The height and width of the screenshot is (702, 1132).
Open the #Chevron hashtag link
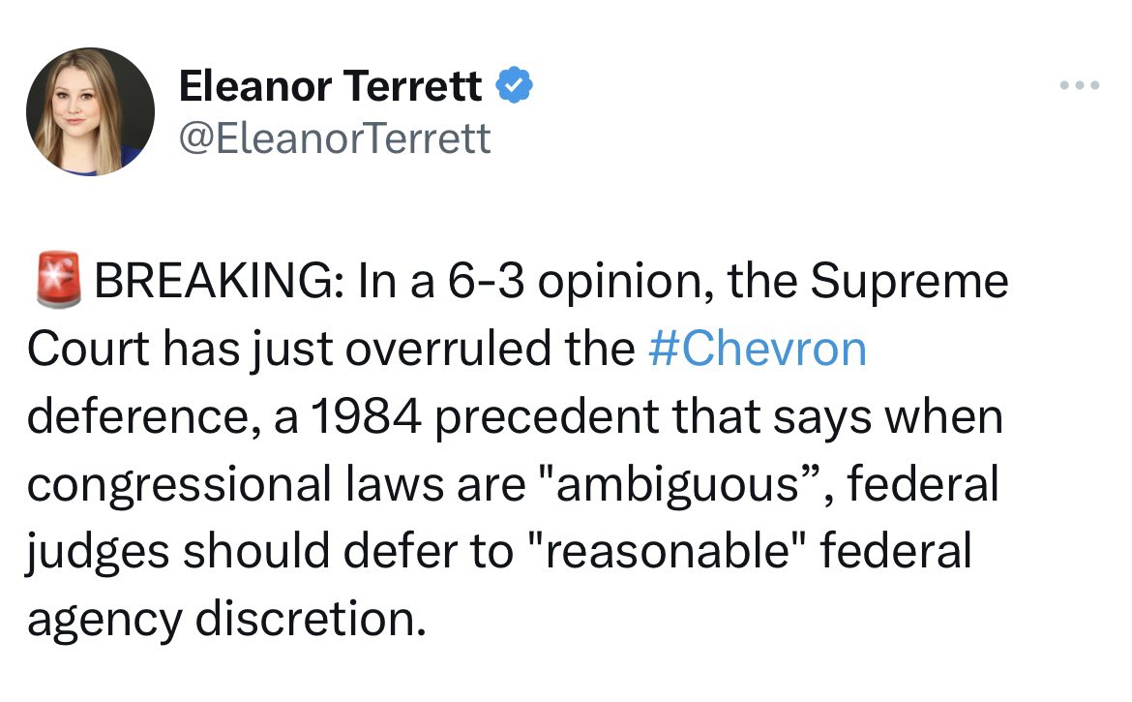[x=756, y=349]
